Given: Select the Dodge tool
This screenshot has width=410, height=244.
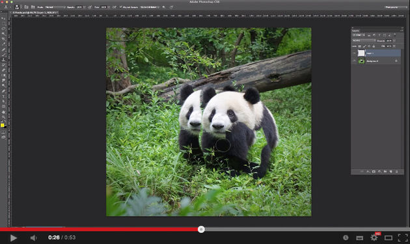Looking at the screenshot, I should (3, 85).
